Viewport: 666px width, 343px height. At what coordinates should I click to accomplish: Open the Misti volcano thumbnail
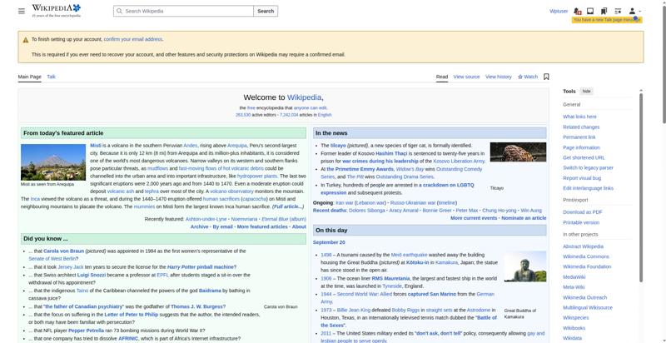point(53,162)
